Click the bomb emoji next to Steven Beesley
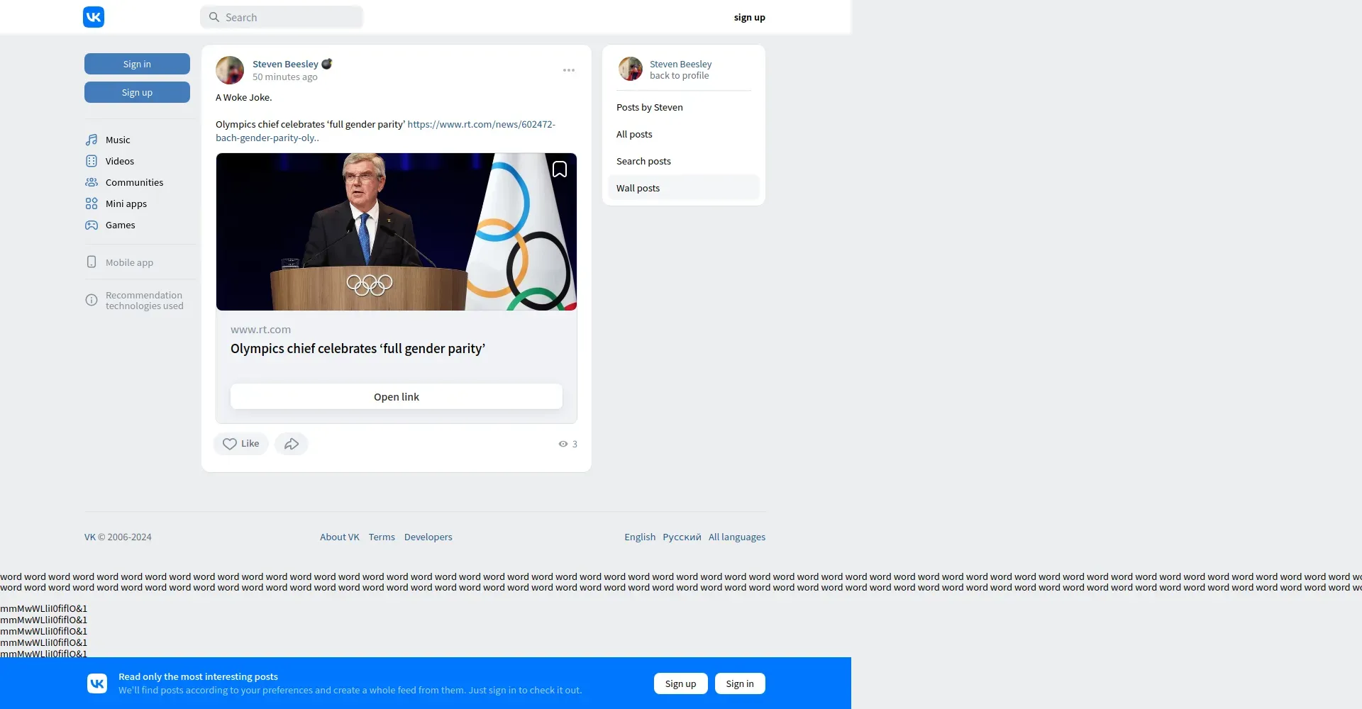This screenshot has width=1362, height=709. (327, 64)
